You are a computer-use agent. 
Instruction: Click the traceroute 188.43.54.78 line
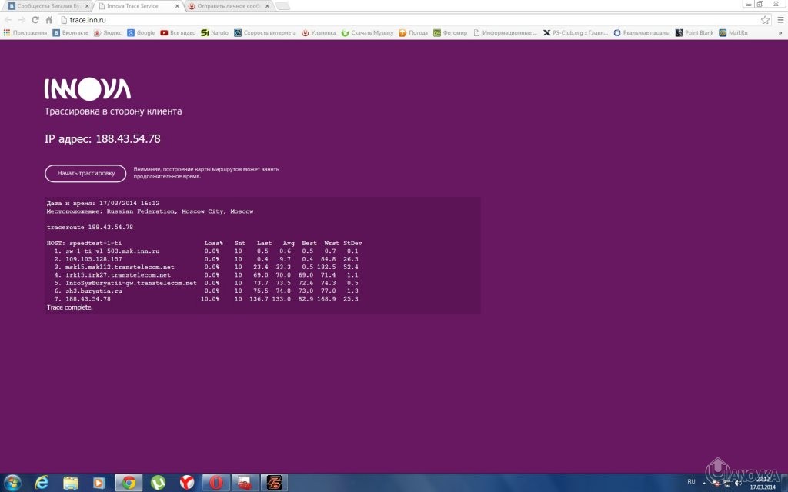coord(90,228)
